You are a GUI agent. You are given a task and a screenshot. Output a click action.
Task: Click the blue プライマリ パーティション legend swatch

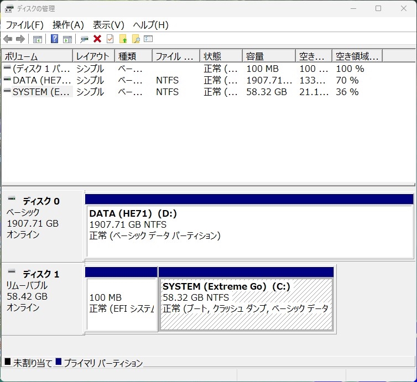(59, 362)
